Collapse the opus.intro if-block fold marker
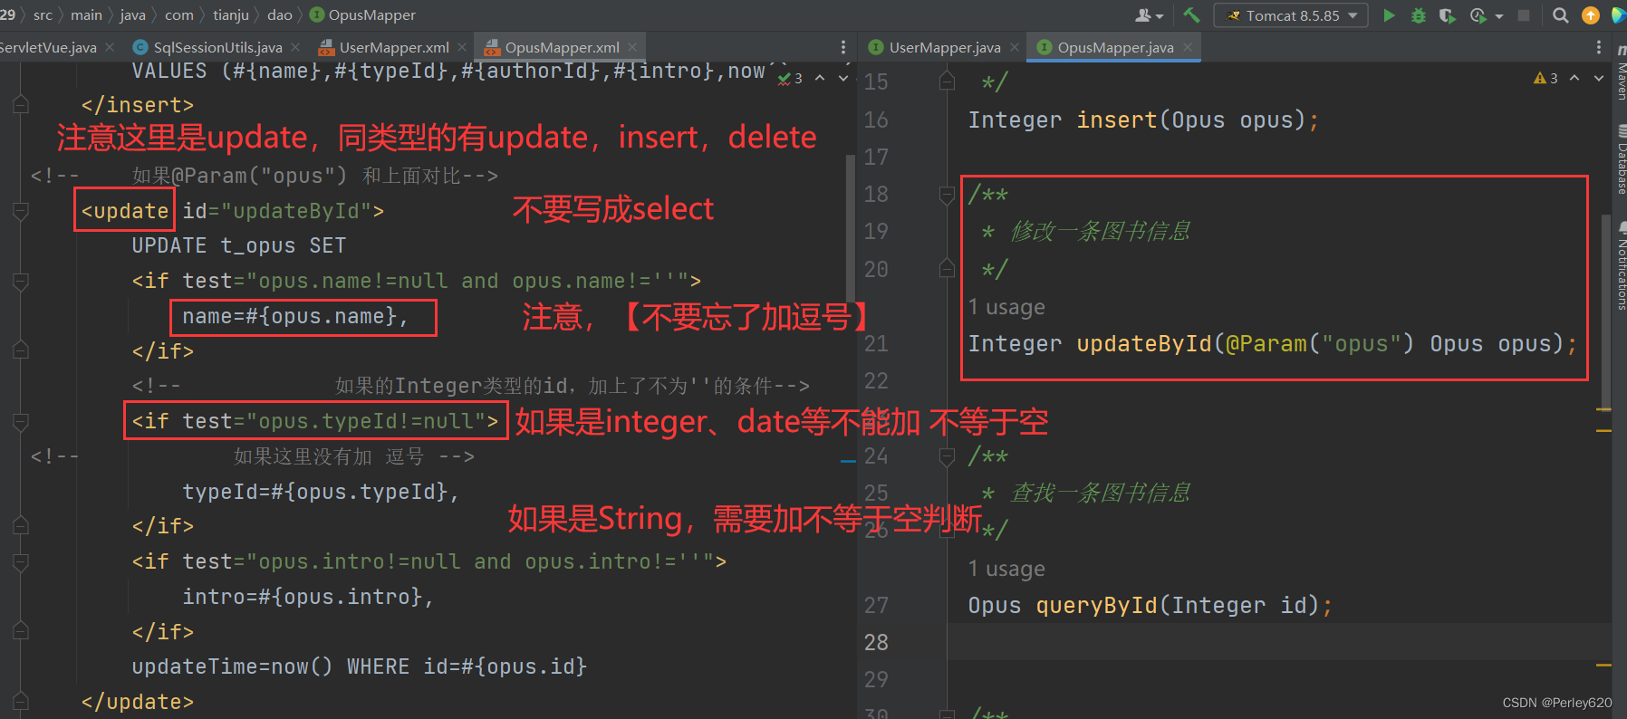 pos(21,562)
